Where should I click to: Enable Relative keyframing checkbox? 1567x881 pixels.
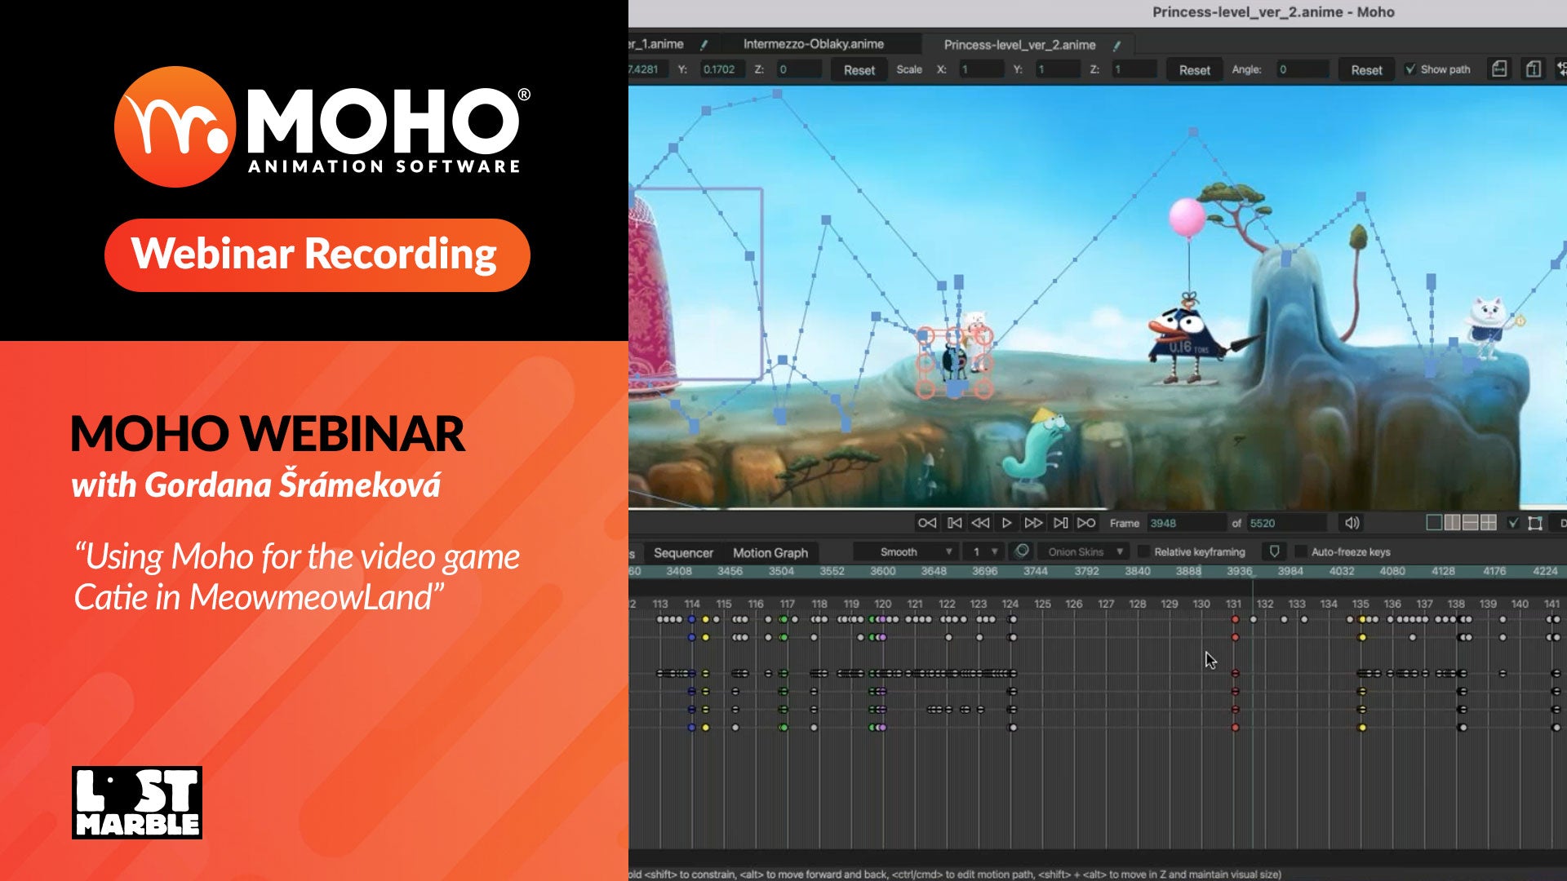[x=1143, y=552]
